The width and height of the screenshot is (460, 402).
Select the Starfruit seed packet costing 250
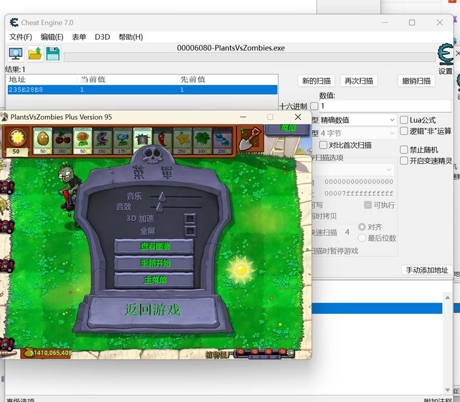182,141
